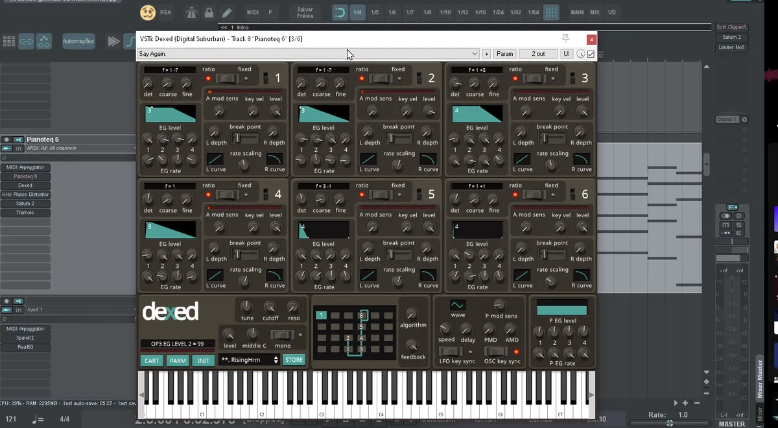Click operator 5 break point slider
The height and width of the screenshot is (428, 778).
[399, 254]
